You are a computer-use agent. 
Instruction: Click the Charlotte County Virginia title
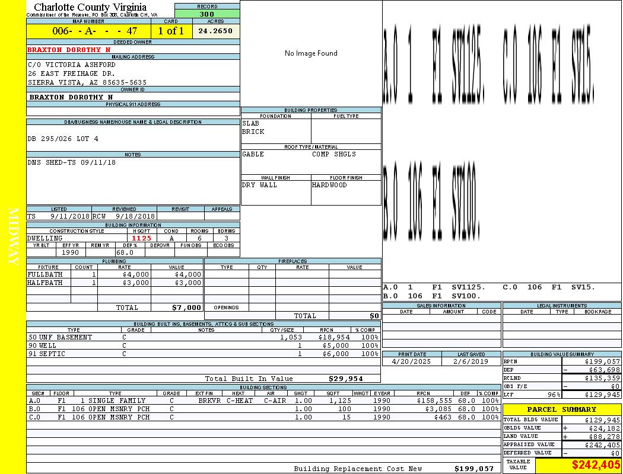point(90,7)
